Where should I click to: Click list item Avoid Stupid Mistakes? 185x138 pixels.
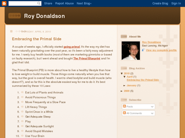(39, 131)
